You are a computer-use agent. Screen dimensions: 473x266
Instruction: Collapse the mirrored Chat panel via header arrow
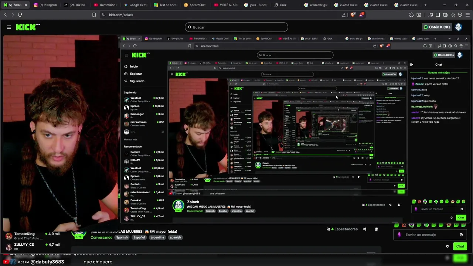(x=411, y=65)
